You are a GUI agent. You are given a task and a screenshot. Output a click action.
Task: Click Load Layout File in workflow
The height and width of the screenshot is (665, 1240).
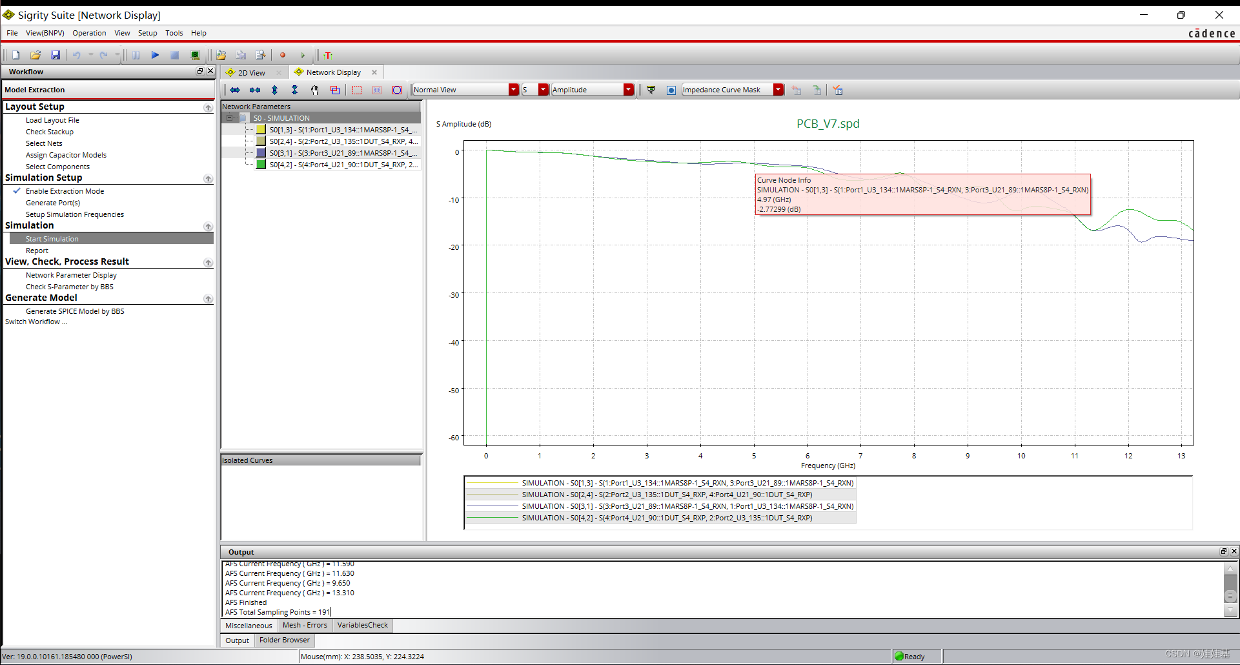pyautogui.click(x=52, y=120)
